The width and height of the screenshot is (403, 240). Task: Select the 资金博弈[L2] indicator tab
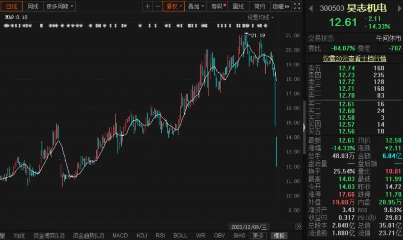pos(49,236)
